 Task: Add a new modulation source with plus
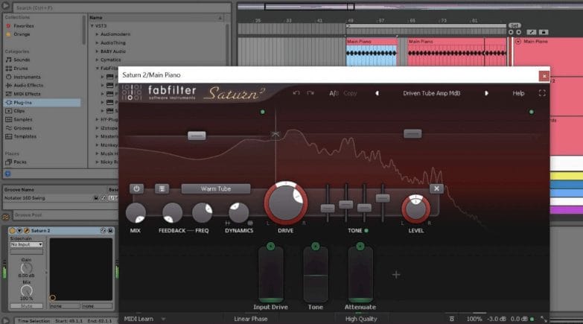coord(396,275)
